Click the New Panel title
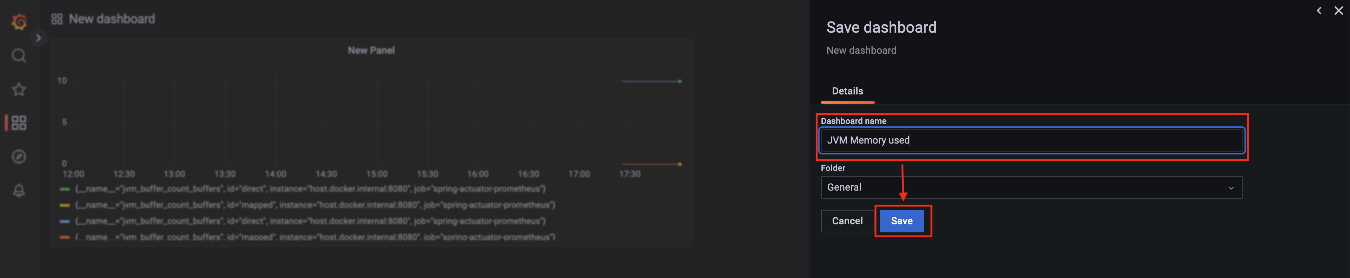The image size is (1350, 278). 371,50
